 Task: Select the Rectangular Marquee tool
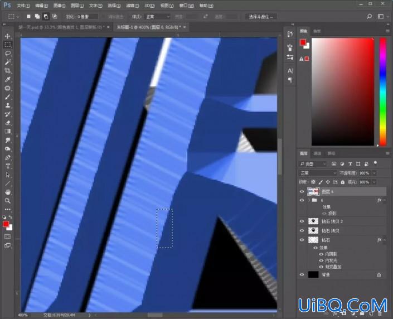(7, 45)
